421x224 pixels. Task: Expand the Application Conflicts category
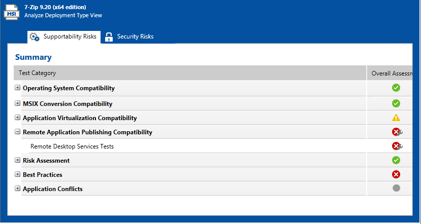click(18, 189)
